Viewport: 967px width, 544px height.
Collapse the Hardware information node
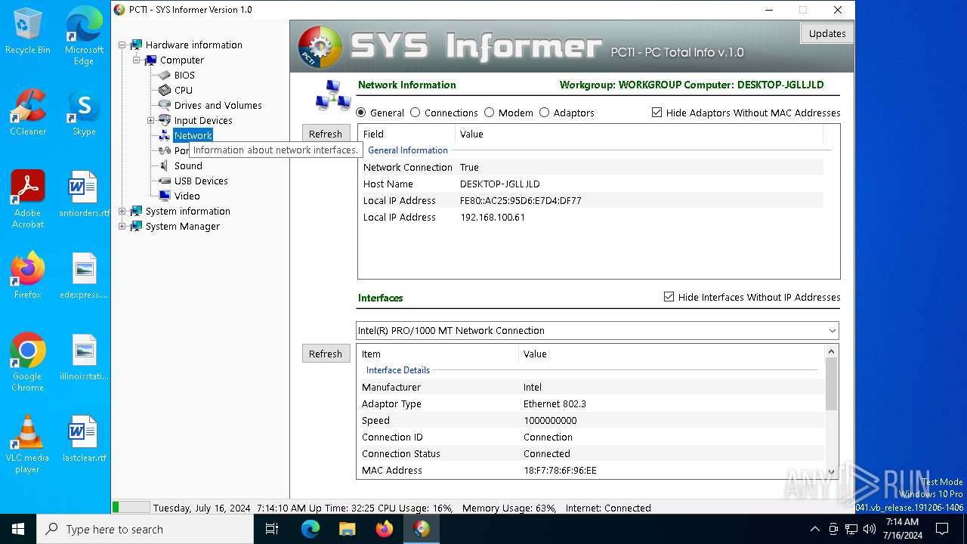[x=122, y=45]
